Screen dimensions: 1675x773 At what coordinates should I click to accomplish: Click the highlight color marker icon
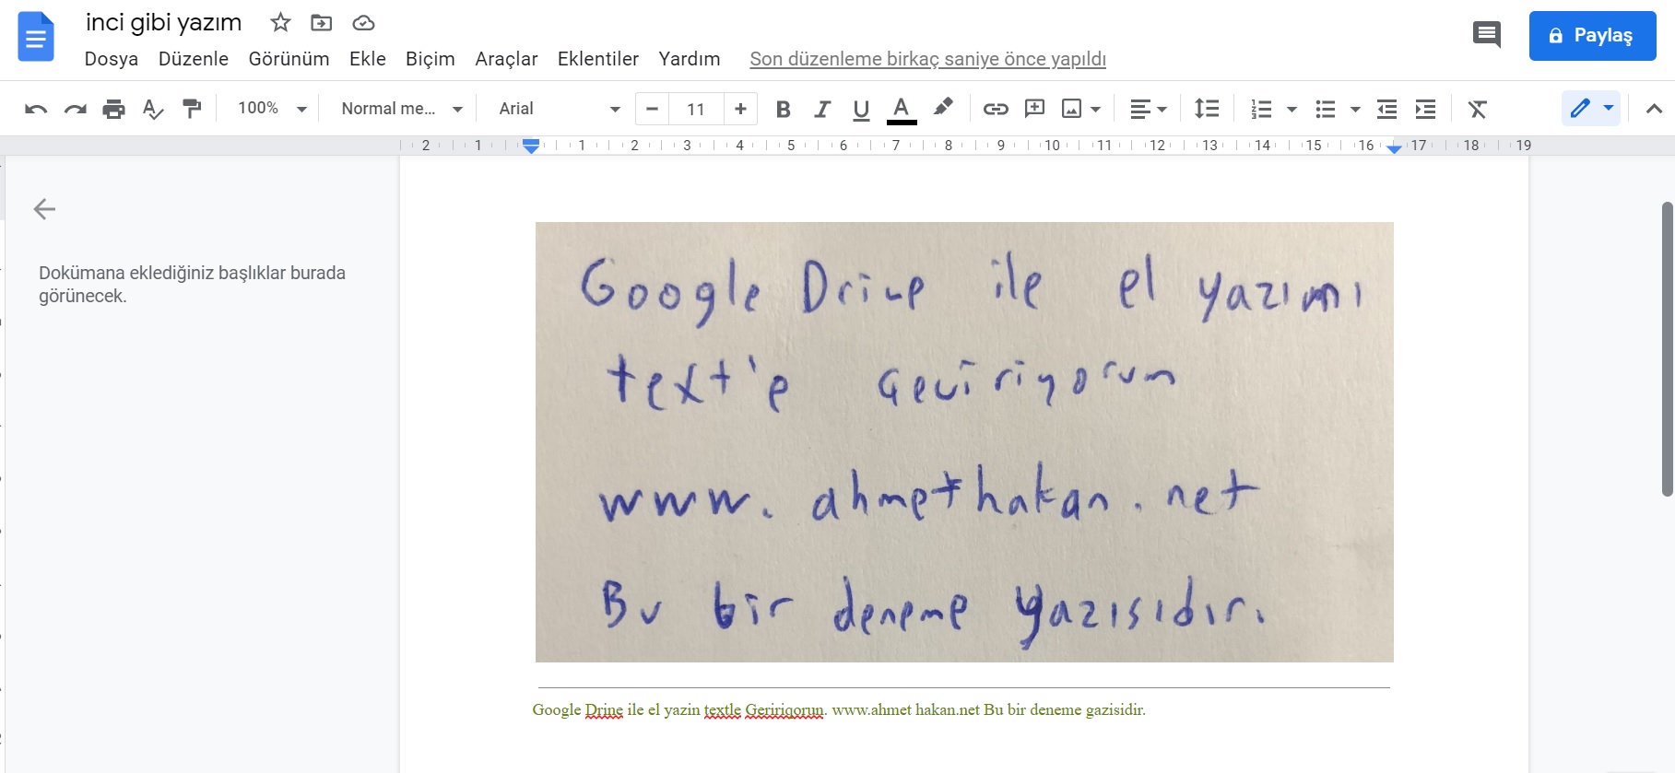[x=942, y=107]
